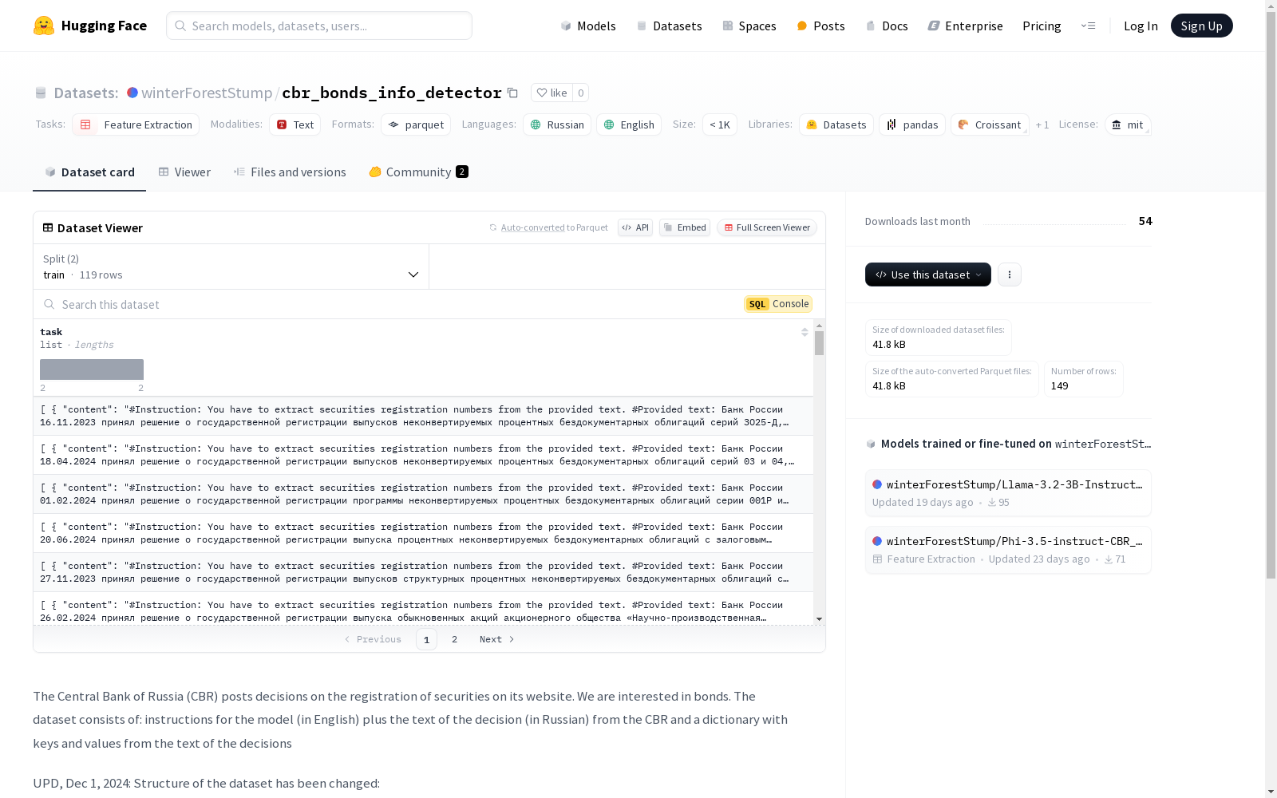Click the Datasets library tag
This screenshot has height=798, width=1277.
pos(836,124)
